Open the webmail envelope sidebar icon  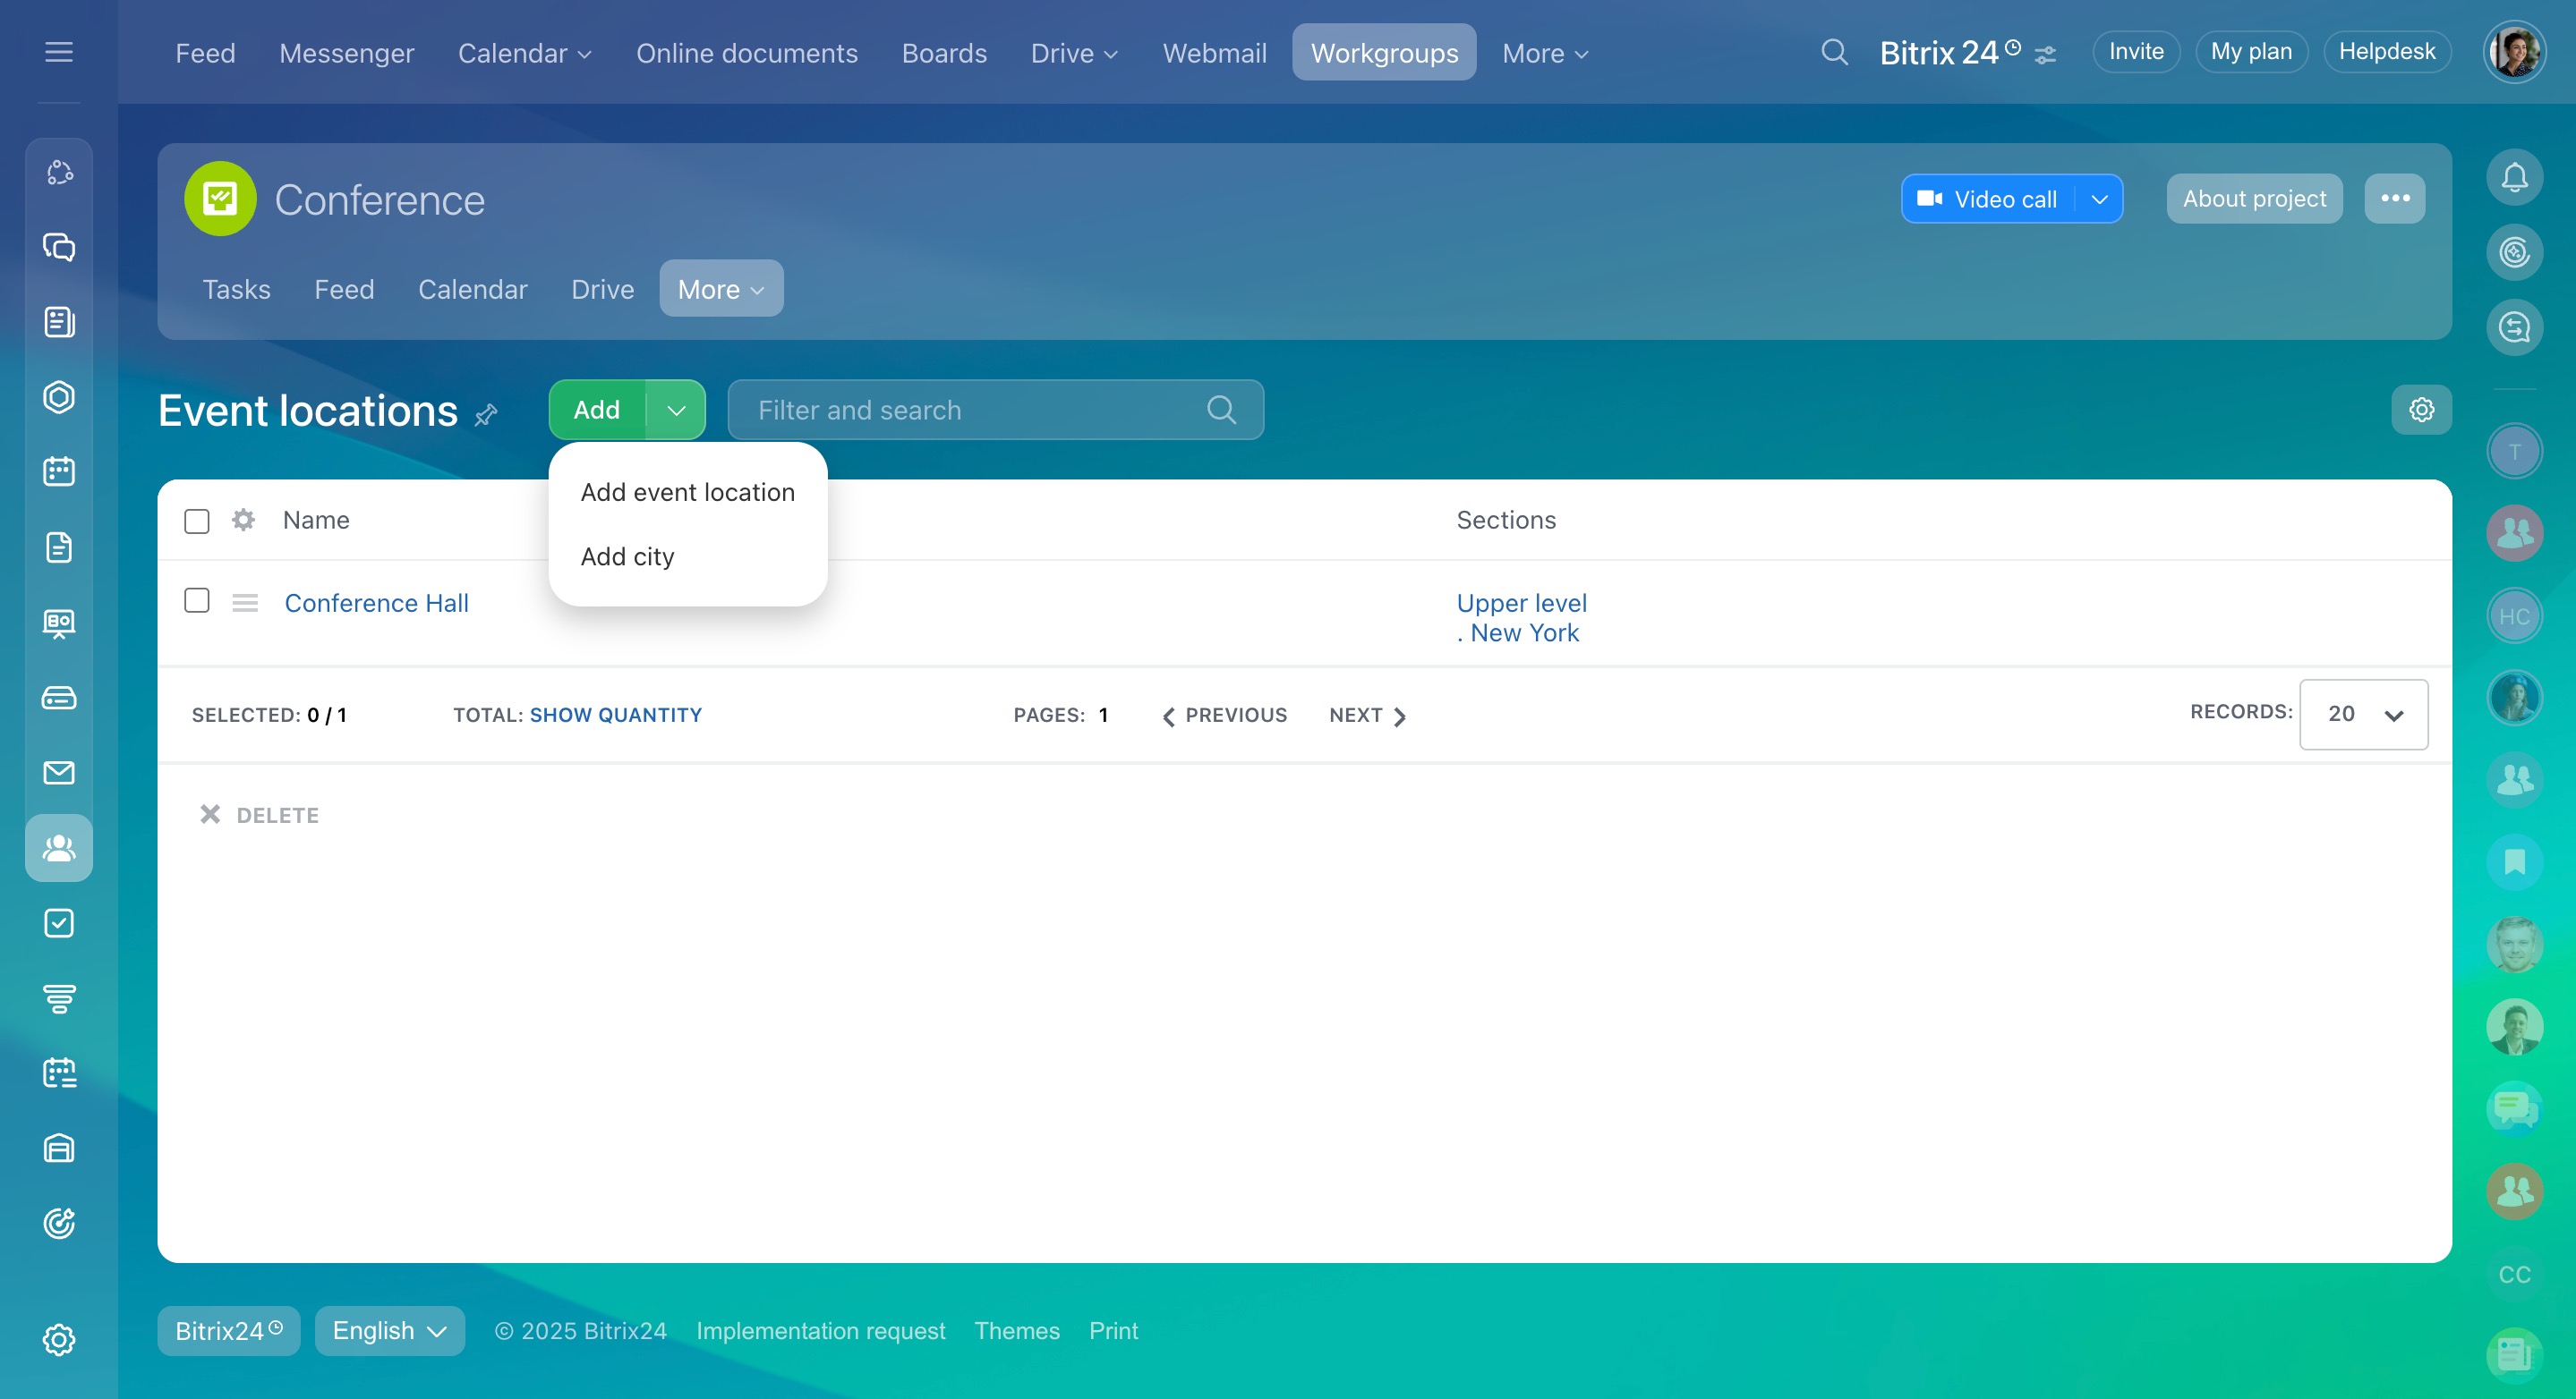coord(59,773)
